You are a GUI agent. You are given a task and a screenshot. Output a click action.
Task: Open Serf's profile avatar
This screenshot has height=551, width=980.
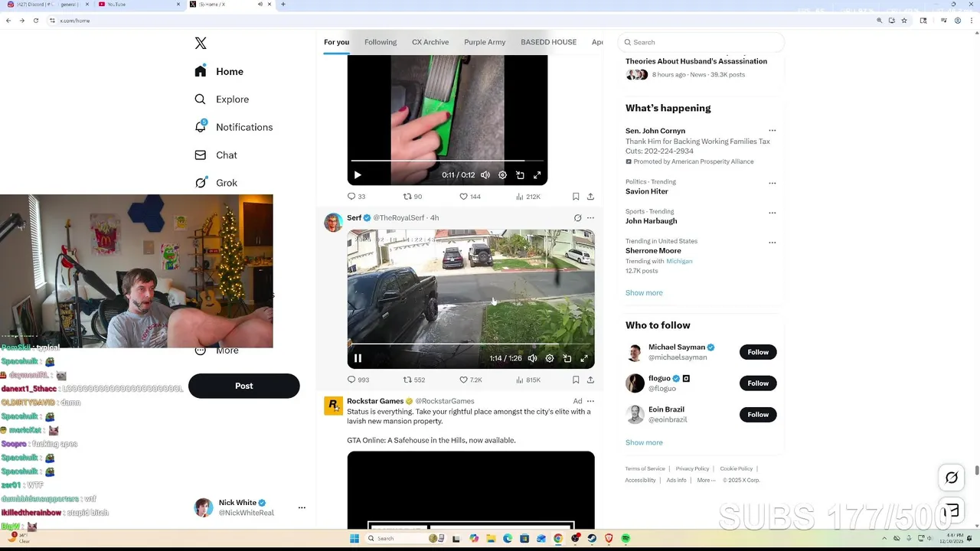tap(333, 223)
